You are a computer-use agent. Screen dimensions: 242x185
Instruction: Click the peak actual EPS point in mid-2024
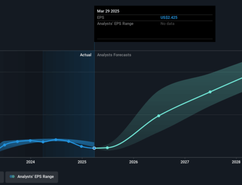point(56,140)
